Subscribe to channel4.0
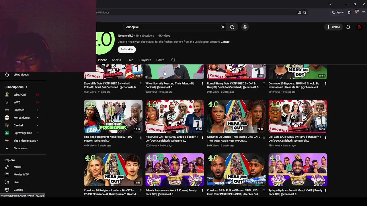 point(127,49)
